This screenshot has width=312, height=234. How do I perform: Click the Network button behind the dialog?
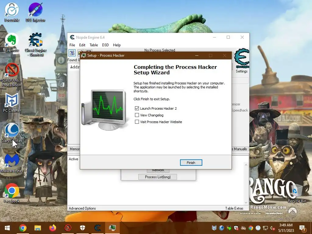158,171
